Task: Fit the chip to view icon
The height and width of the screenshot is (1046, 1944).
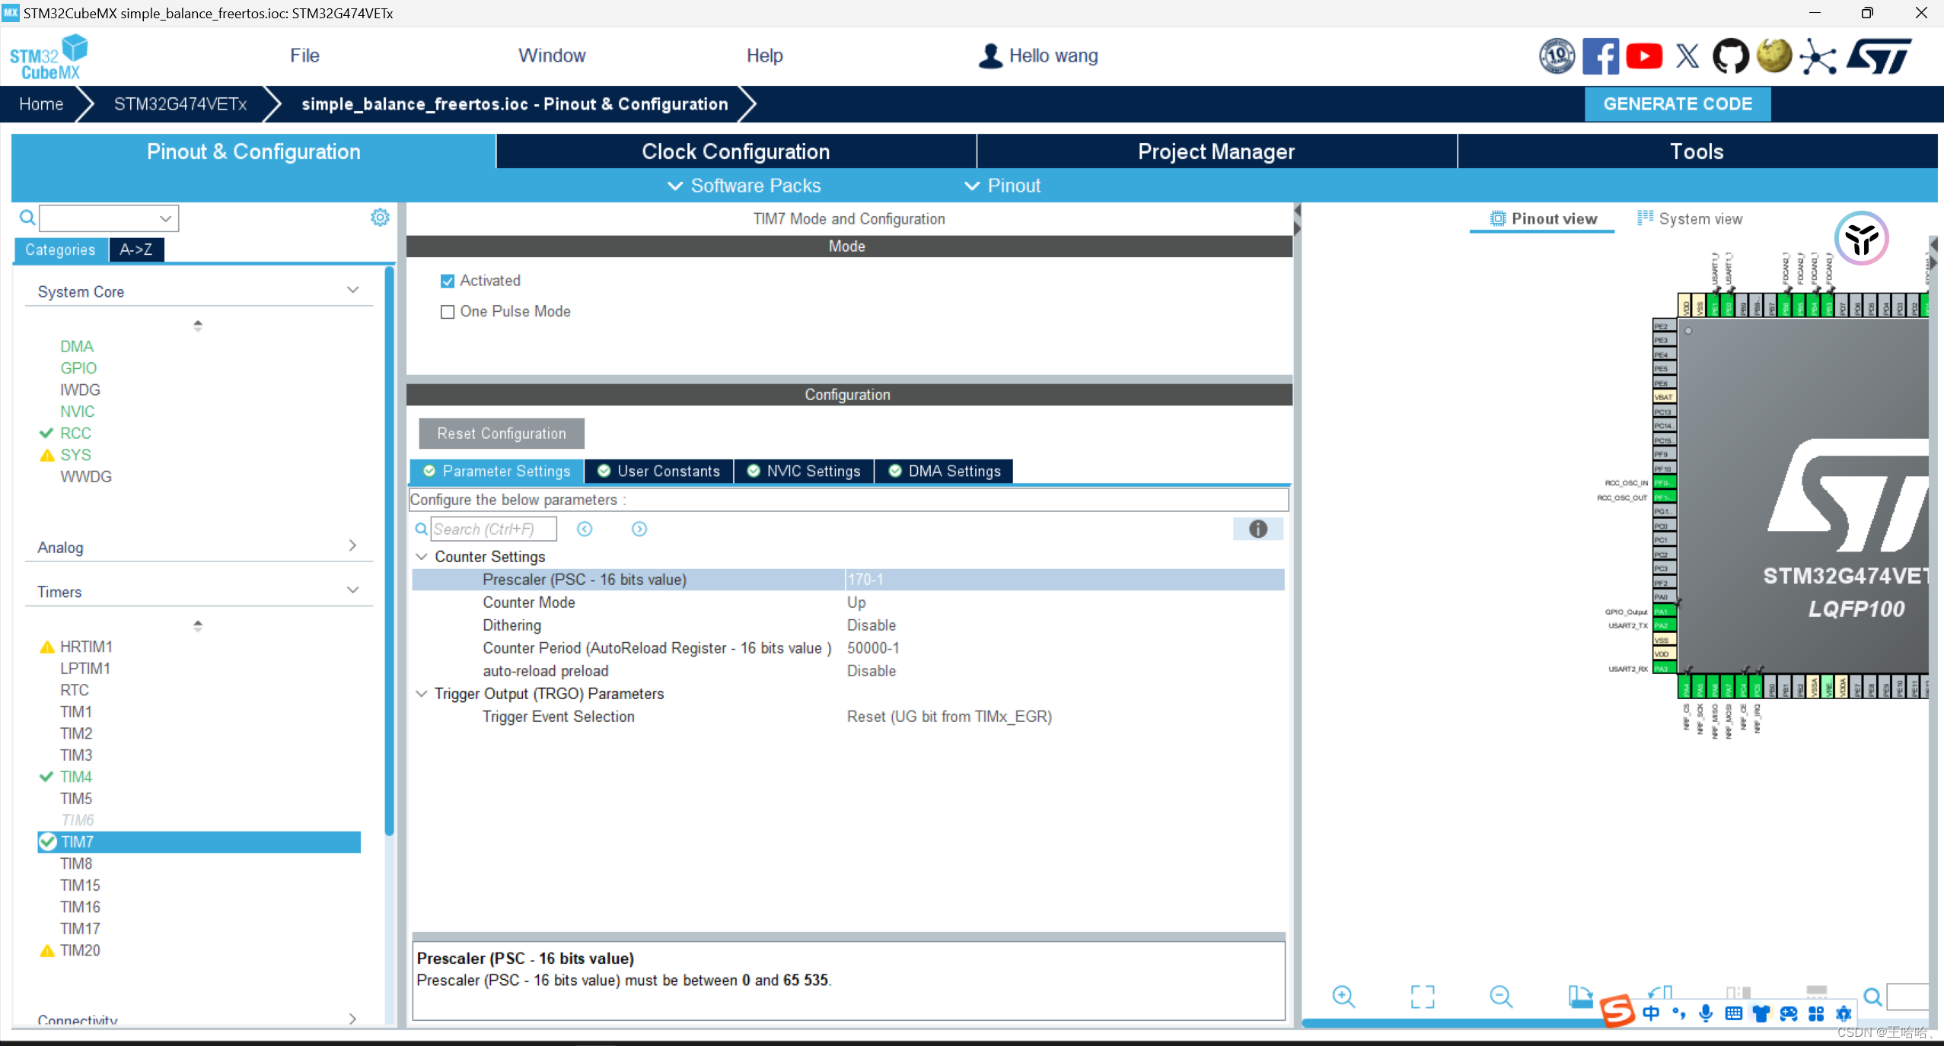Action: 1422,997
